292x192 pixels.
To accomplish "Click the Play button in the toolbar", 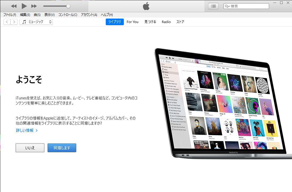I will coord(24,6).
